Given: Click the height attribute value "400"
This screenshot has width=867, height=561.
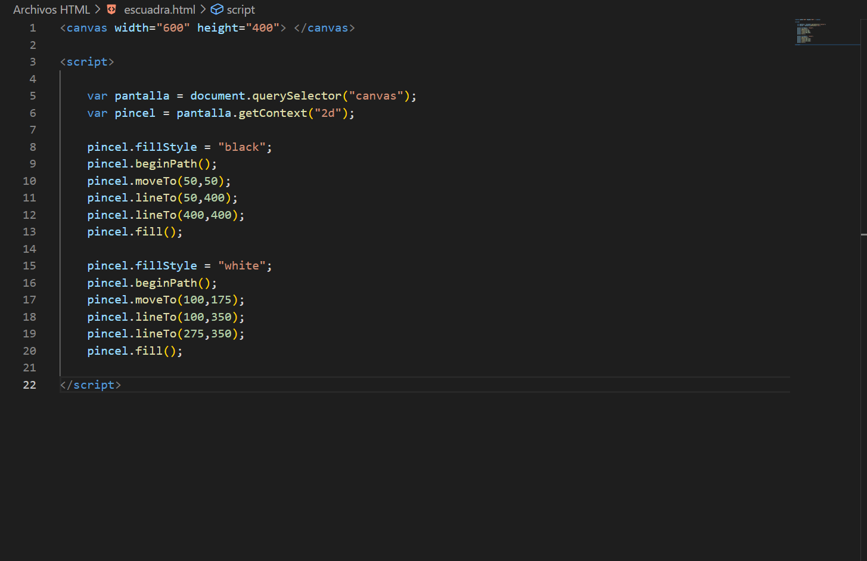Looking at the screenshot, I should click(262, 28).
